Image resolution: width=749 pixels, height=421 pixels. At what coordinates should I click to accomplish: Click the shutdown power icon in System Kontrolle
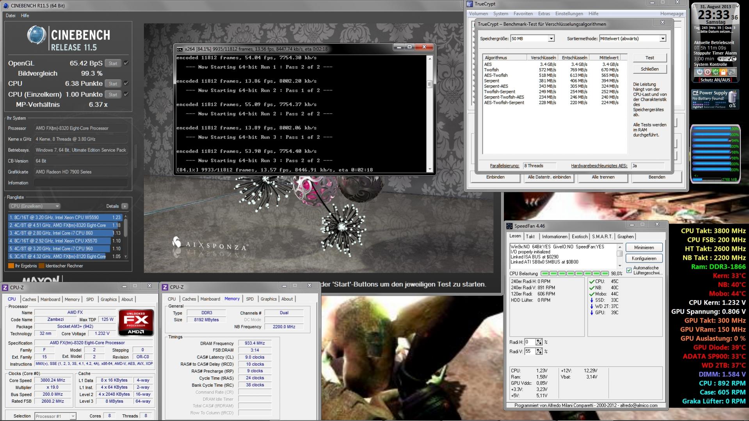pos(699,72)
